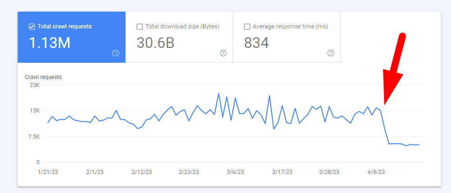The height and width of the screenshot is (193, 451).
Task: Uncheck the Total crawl requests checkbox
Action: [x=32, y=27]
